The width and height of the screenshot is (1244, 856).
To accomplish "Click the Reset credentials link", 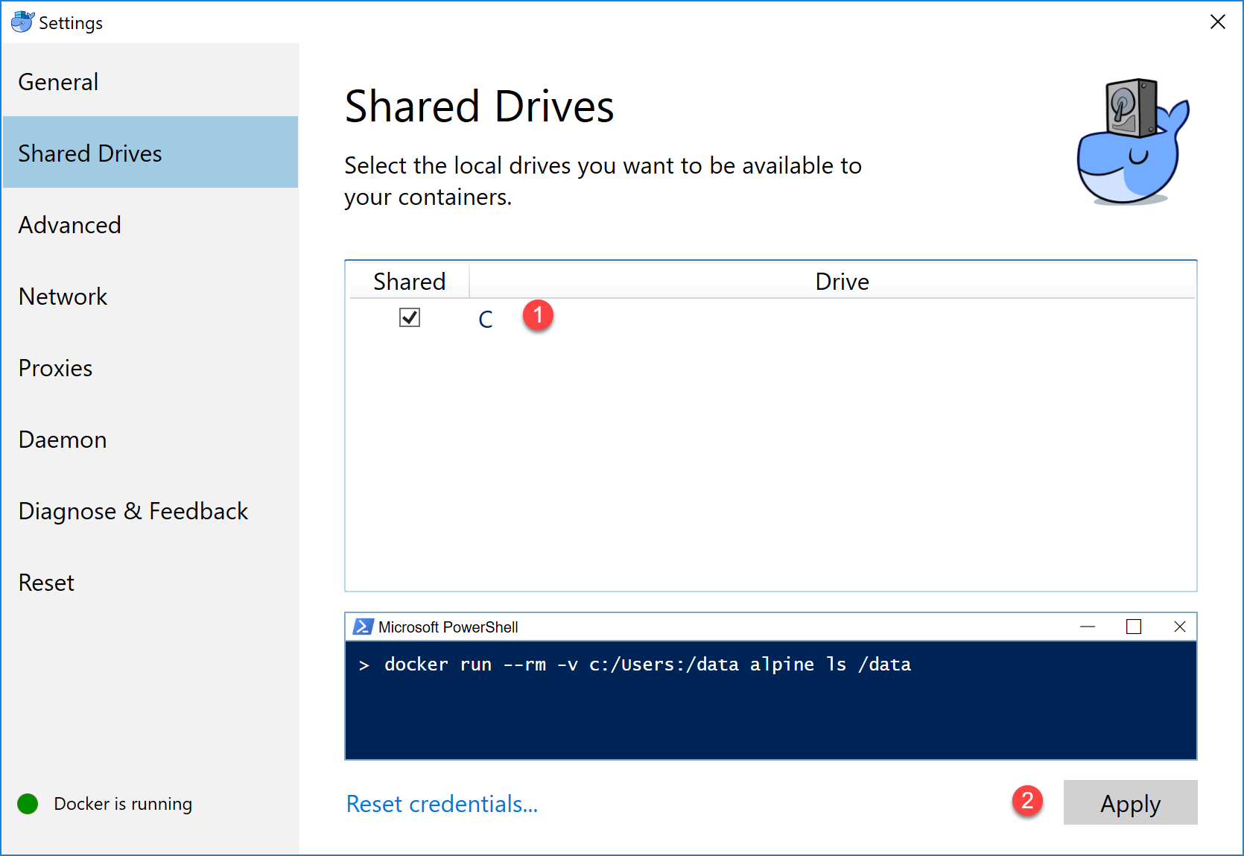I will [x=442, y=803].
